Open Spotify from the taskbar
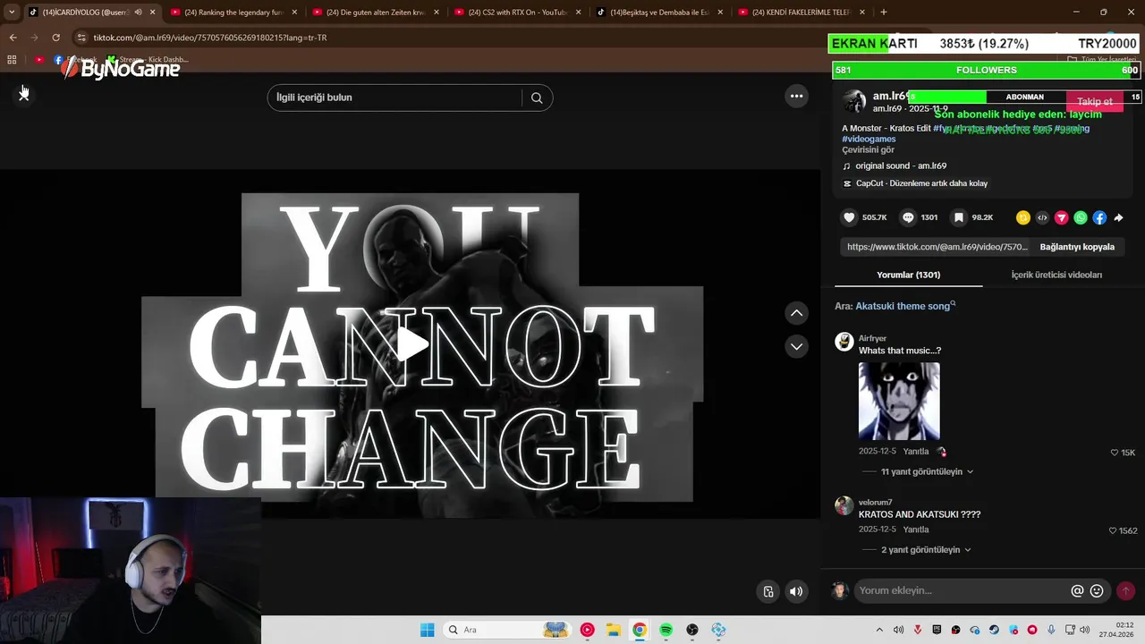 [x=666, y=630]
